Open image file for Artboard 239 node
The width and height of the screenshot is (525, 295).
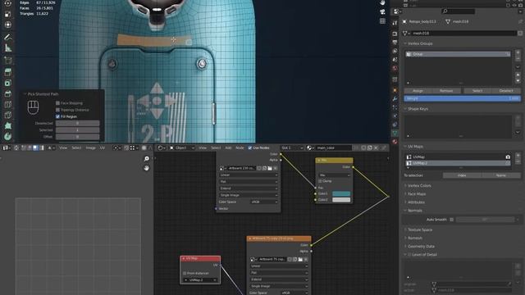[x=270, y=168]
